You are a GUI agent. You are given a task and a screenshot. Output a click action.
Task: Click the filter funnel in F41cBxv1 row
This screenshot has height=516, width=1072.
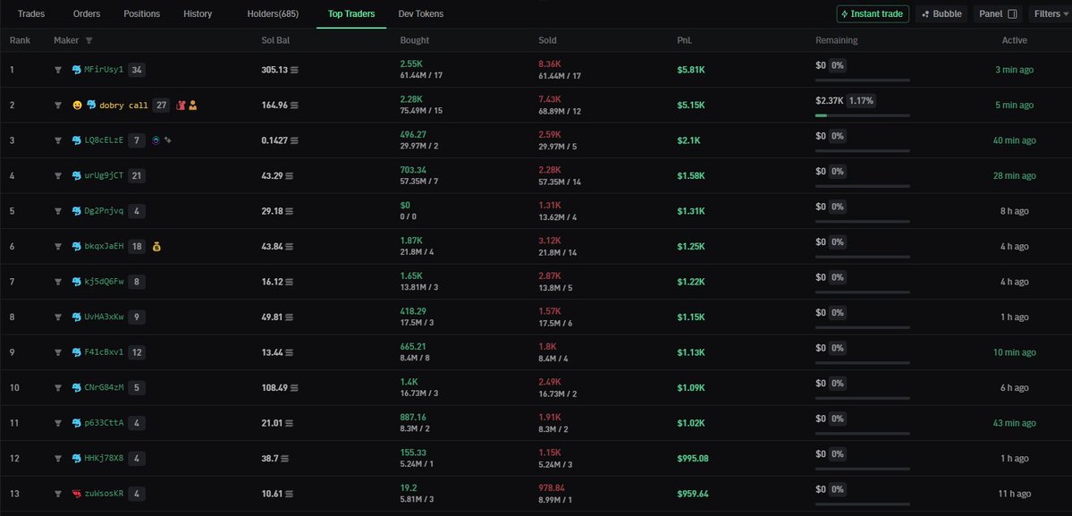pyautogui.click(x=58, y=352)
